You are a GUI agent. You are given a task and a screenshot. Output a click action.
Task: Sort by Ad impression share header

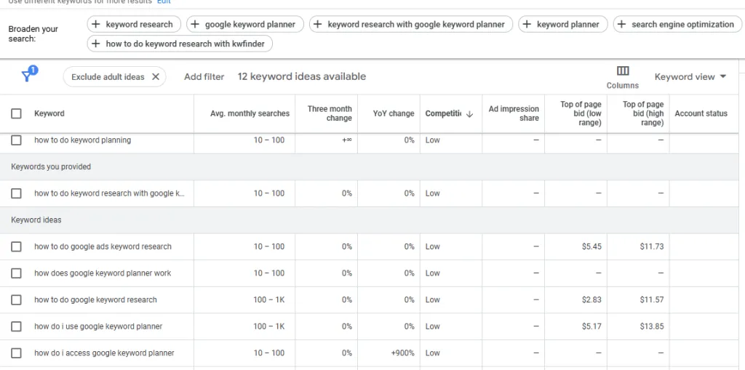point(514,113)
